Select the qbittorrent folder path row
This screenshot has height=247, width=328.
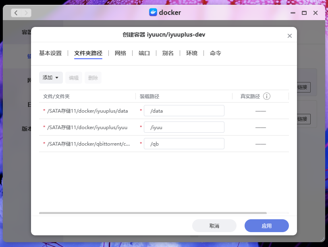89,144
